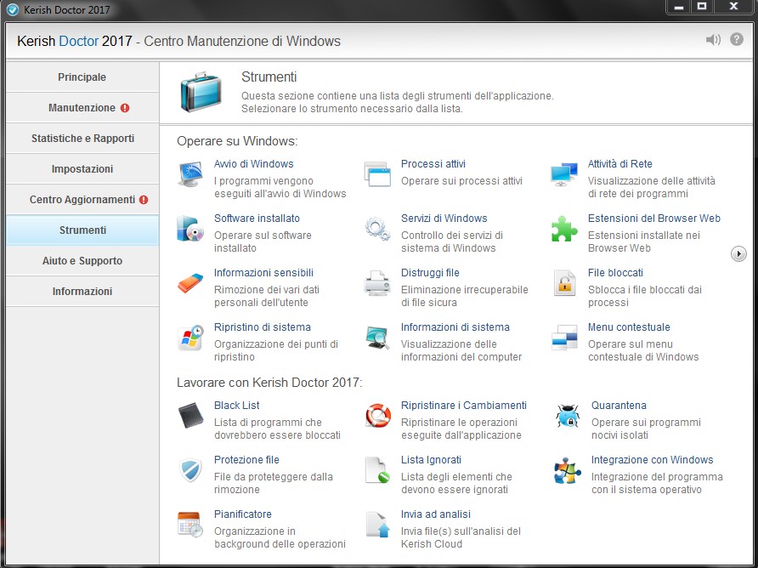Click the Avvio di Windows monitor icon

pyautogui.click(x=190, y=174)
